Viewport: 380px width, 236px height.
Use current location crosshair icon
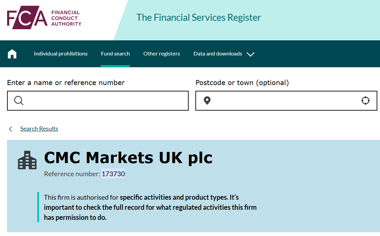365,101
